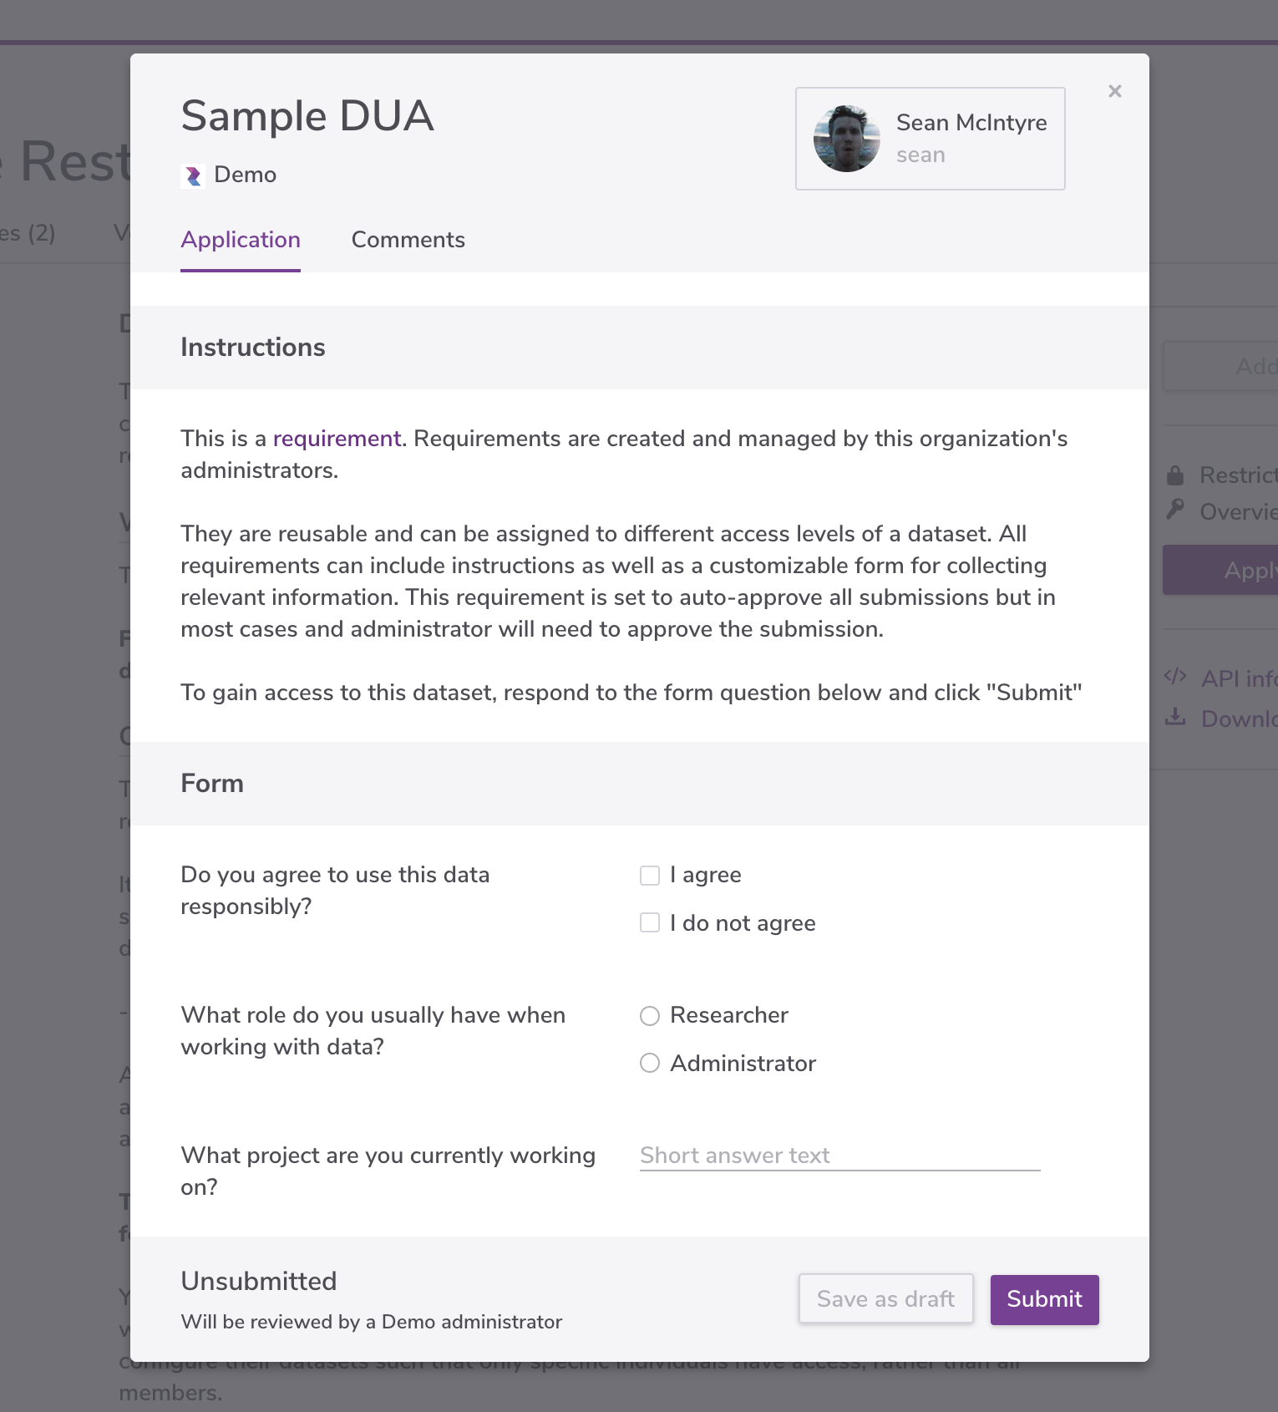Select the Researcher radio option
This screenshot has width=1278, height=1412.
point(650,1015)
